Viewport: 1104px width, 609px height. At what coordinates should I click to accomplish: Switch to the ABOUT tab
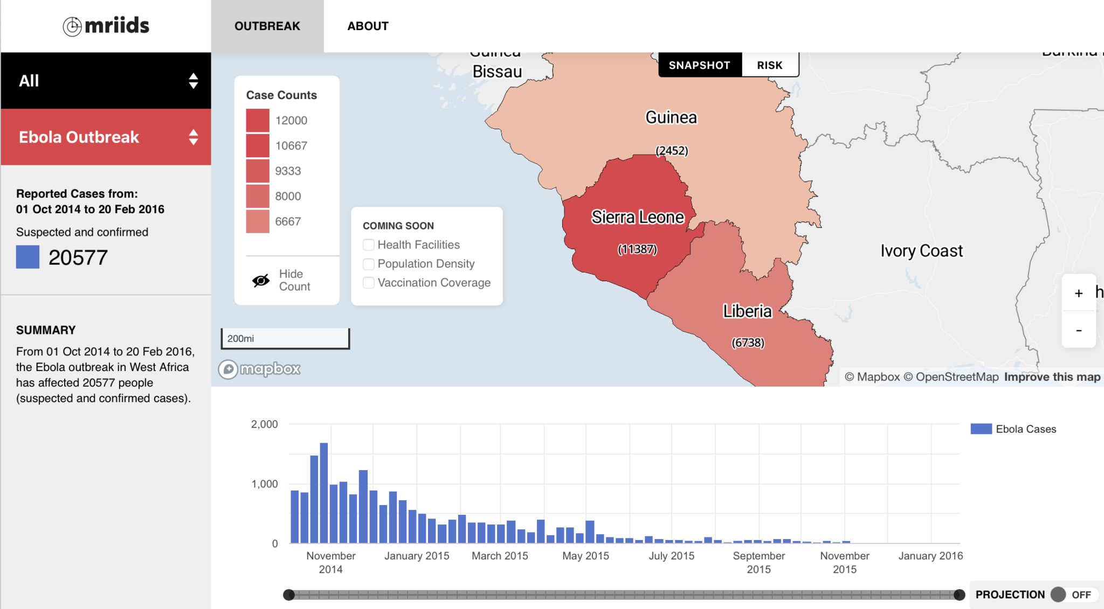(x=367, y=25)
